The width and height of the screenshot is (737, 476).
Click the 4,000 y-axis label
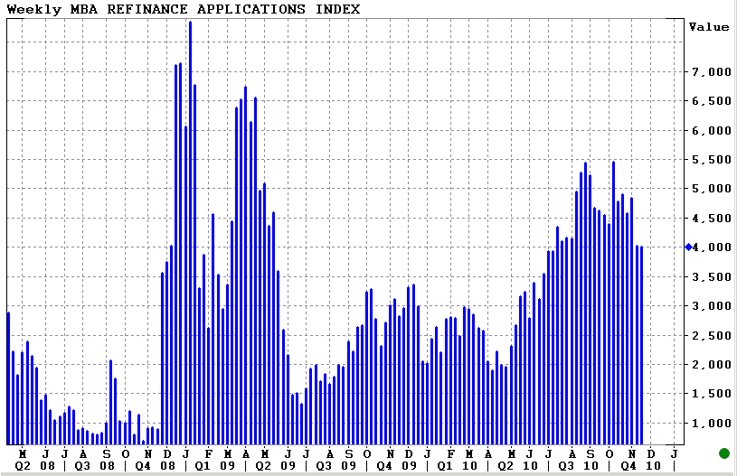(x=712, y=247)
